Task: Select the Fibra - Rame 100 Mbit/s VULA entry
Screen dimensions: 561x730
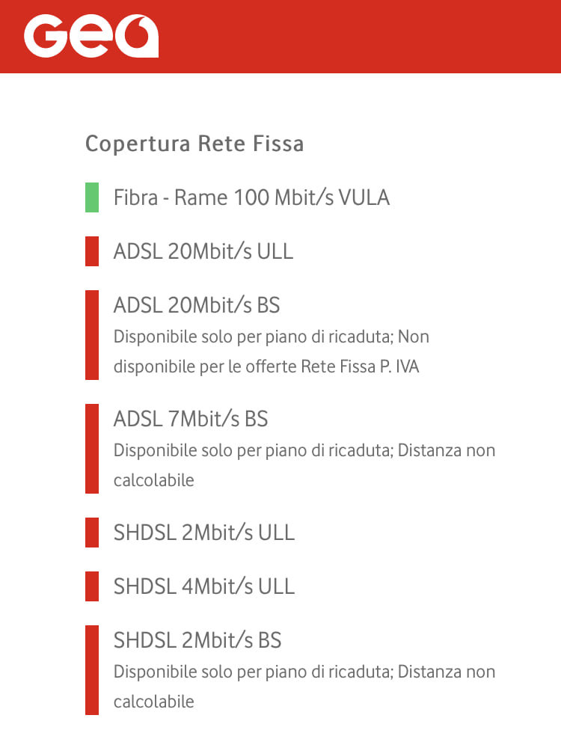Action: click(251, 197)
